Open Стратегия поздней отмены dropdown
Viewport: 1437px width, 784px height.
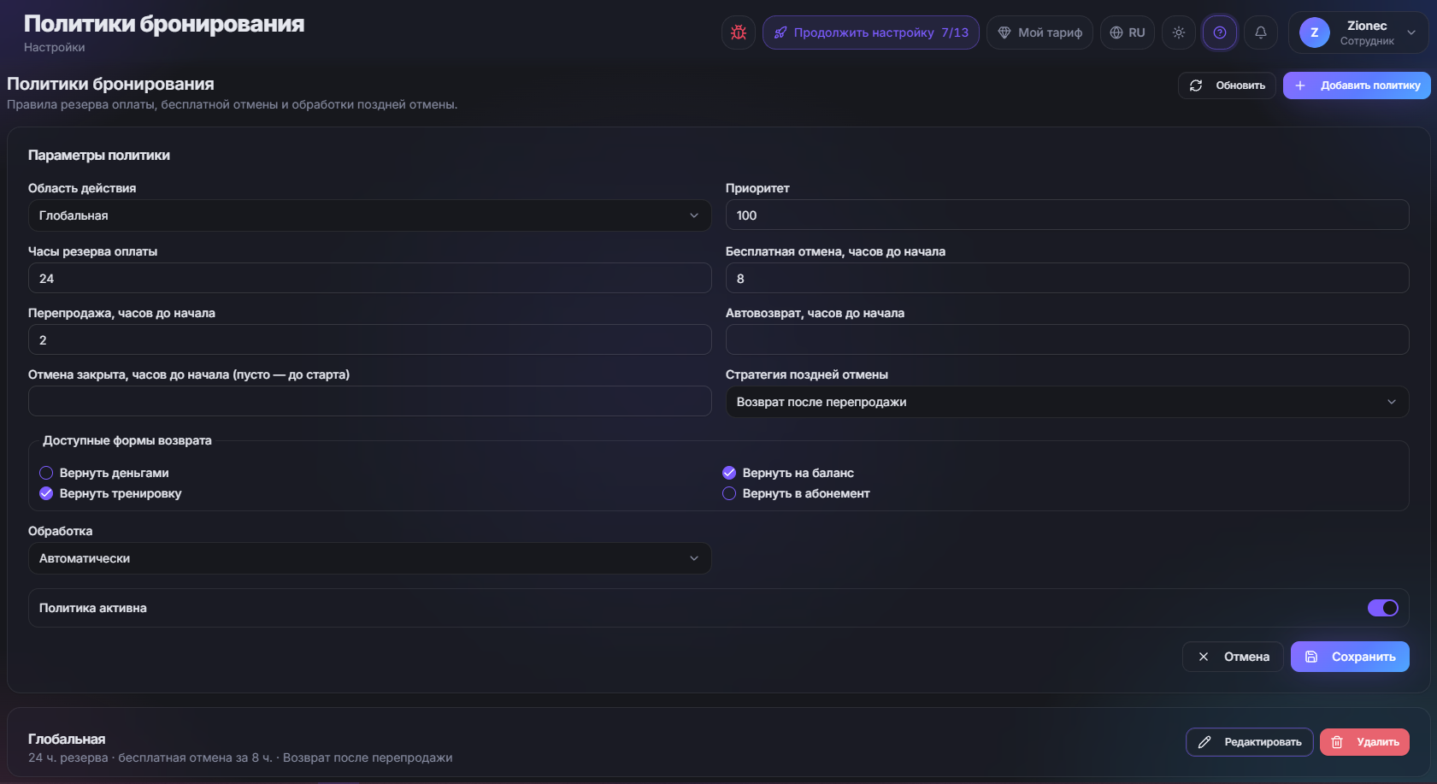(x=1067, y=402)
